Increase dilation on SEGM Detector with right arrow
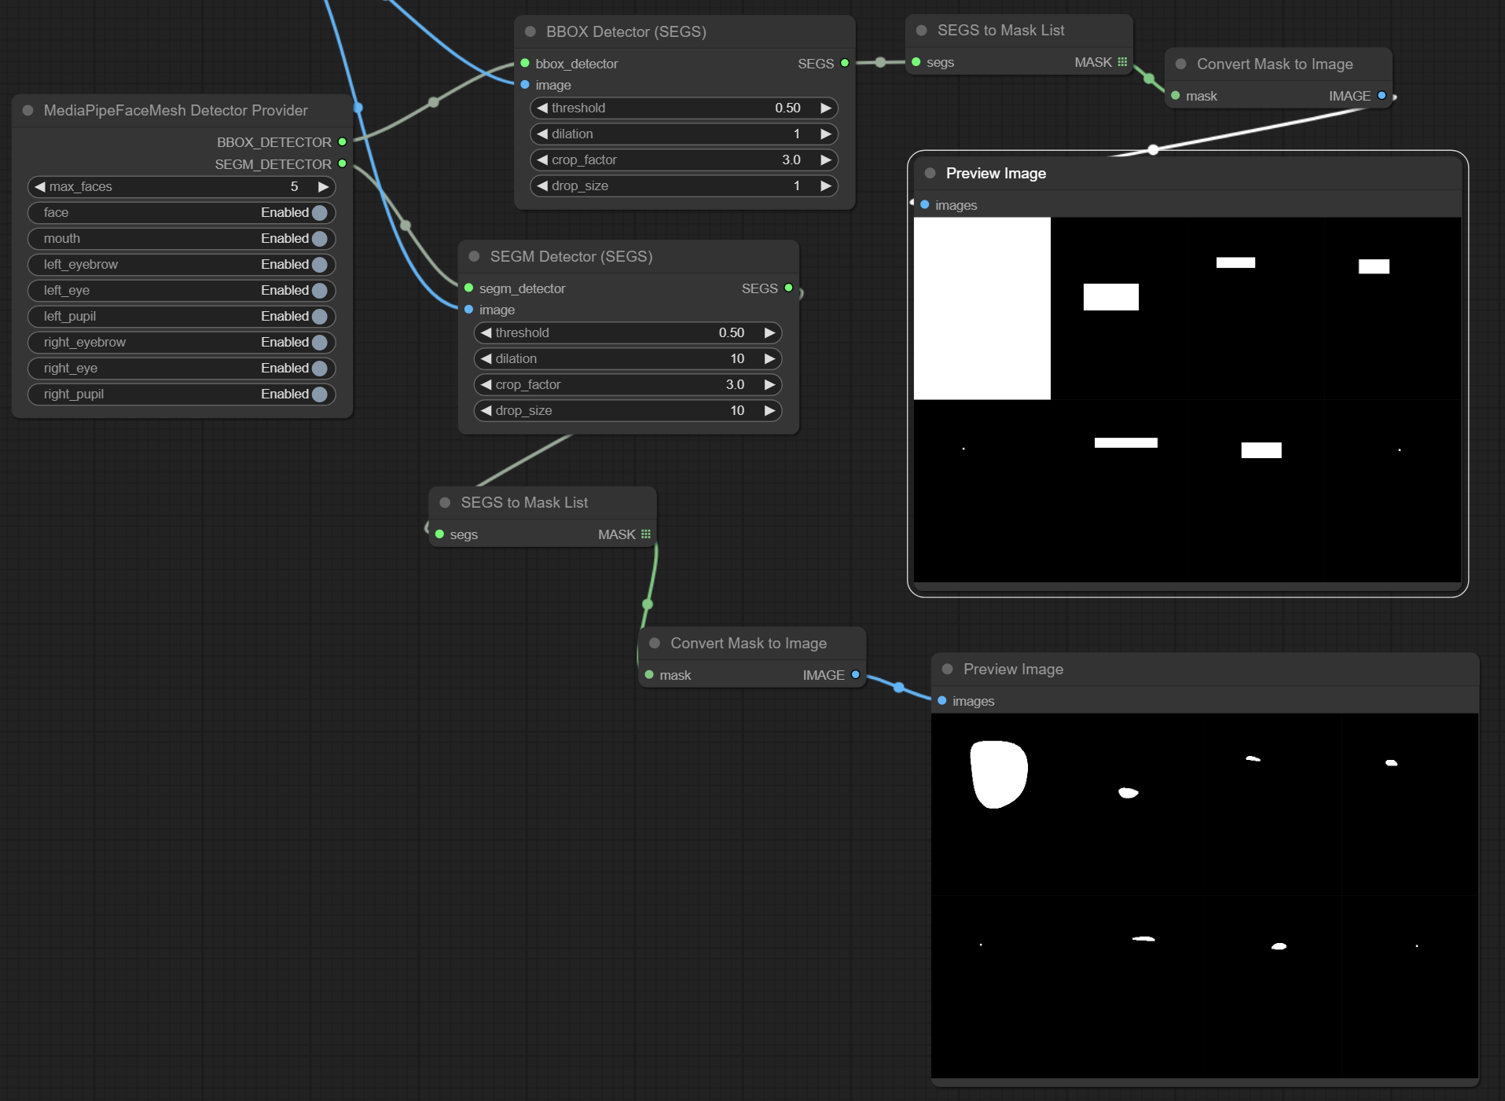This screenshot has width=1505, height=1101. [769, 358]
